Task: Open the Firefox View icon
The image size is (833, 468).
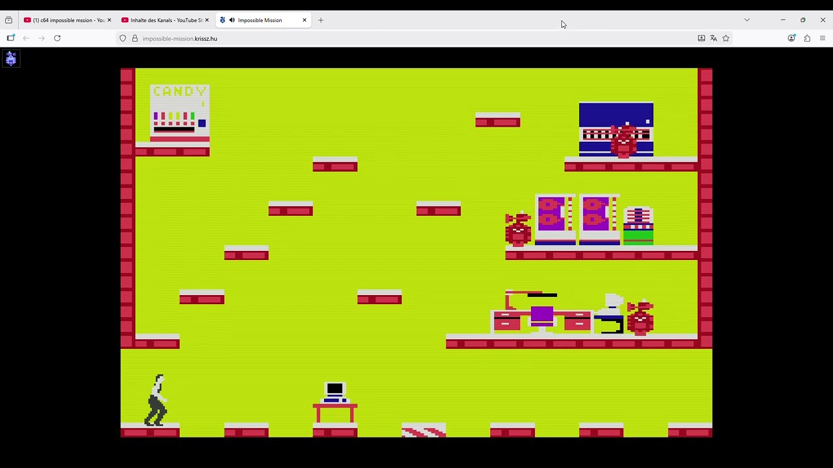Action: [8, 20]
